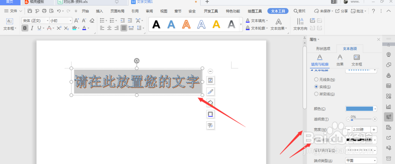The height and width of the screenshot is (164, 395).
Task: Align text left
Action: tap(102, 28)
